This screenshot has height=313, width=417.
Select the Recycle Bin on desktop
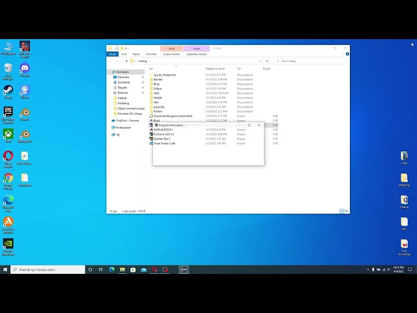[8, 72]
